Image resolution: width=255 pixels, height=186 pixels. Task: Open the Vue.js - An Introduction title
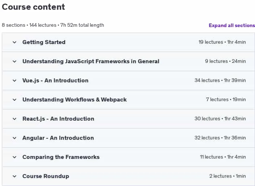point(55,81)
